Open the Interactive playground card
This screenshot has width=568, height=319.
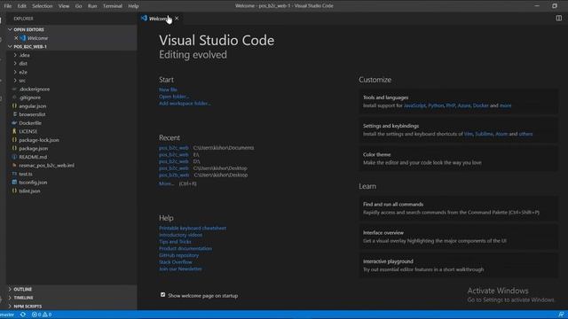[x=458, y=266]
